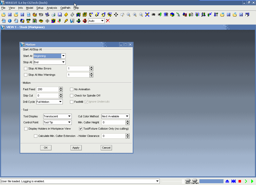The width and height of the screenshot is (256, 185).
Task: Open the Control Point dropdown
Action: point(57,123)
